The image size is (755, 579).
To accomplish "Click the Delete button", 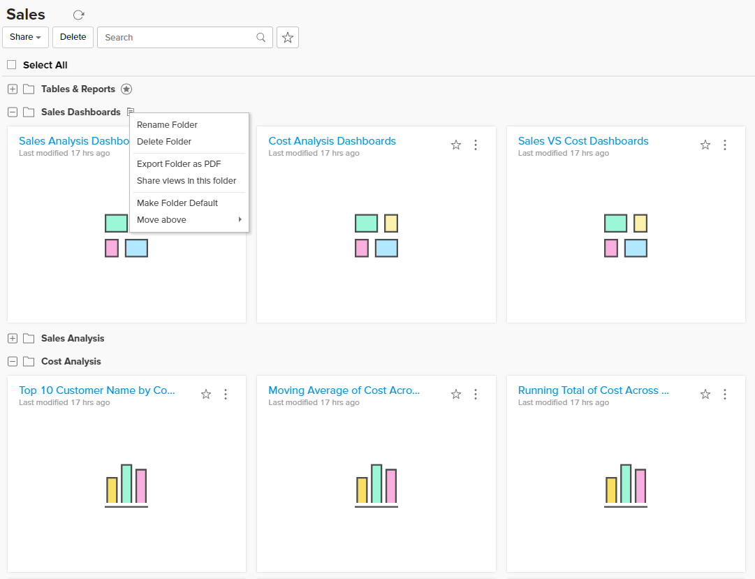I will [x=73, y=37].
